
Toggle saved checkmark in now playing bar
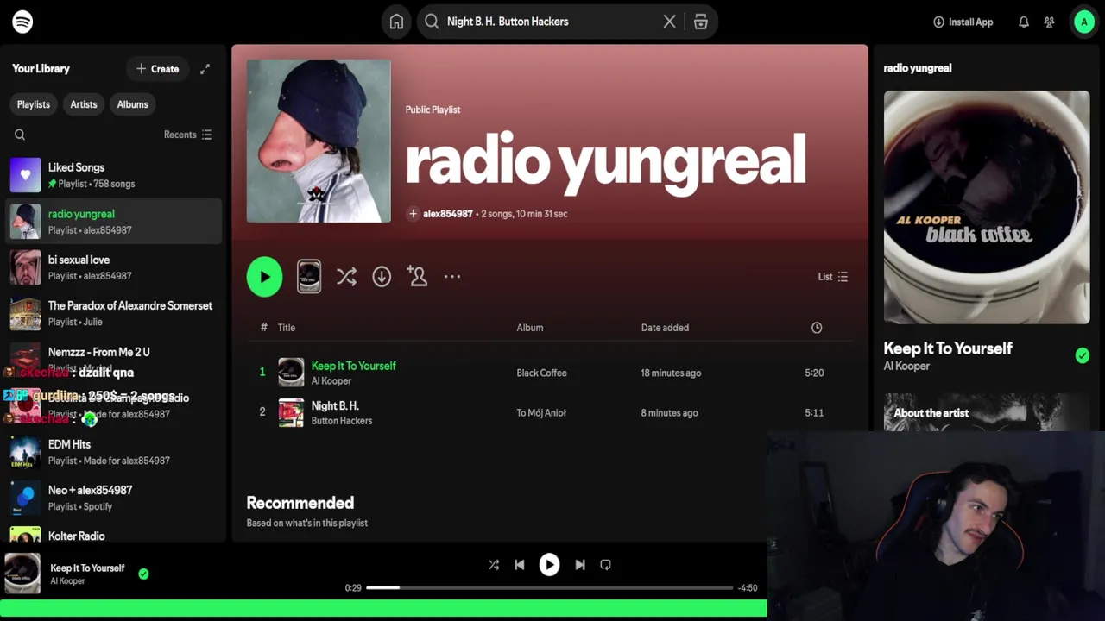[x=143, y=574]
